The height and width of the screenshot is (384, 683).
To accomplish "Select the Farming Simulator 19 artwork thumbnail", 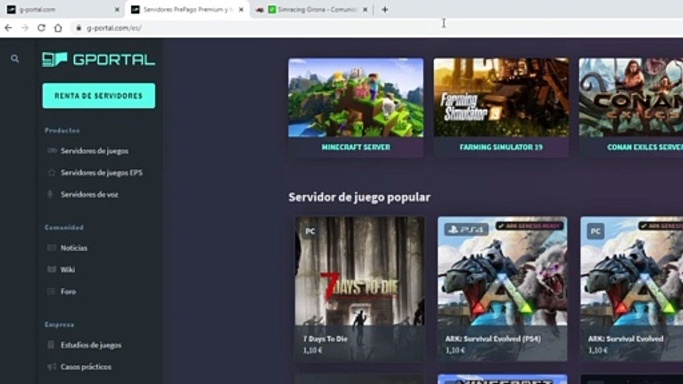I will pyautogui.click(x=501, y=98).
